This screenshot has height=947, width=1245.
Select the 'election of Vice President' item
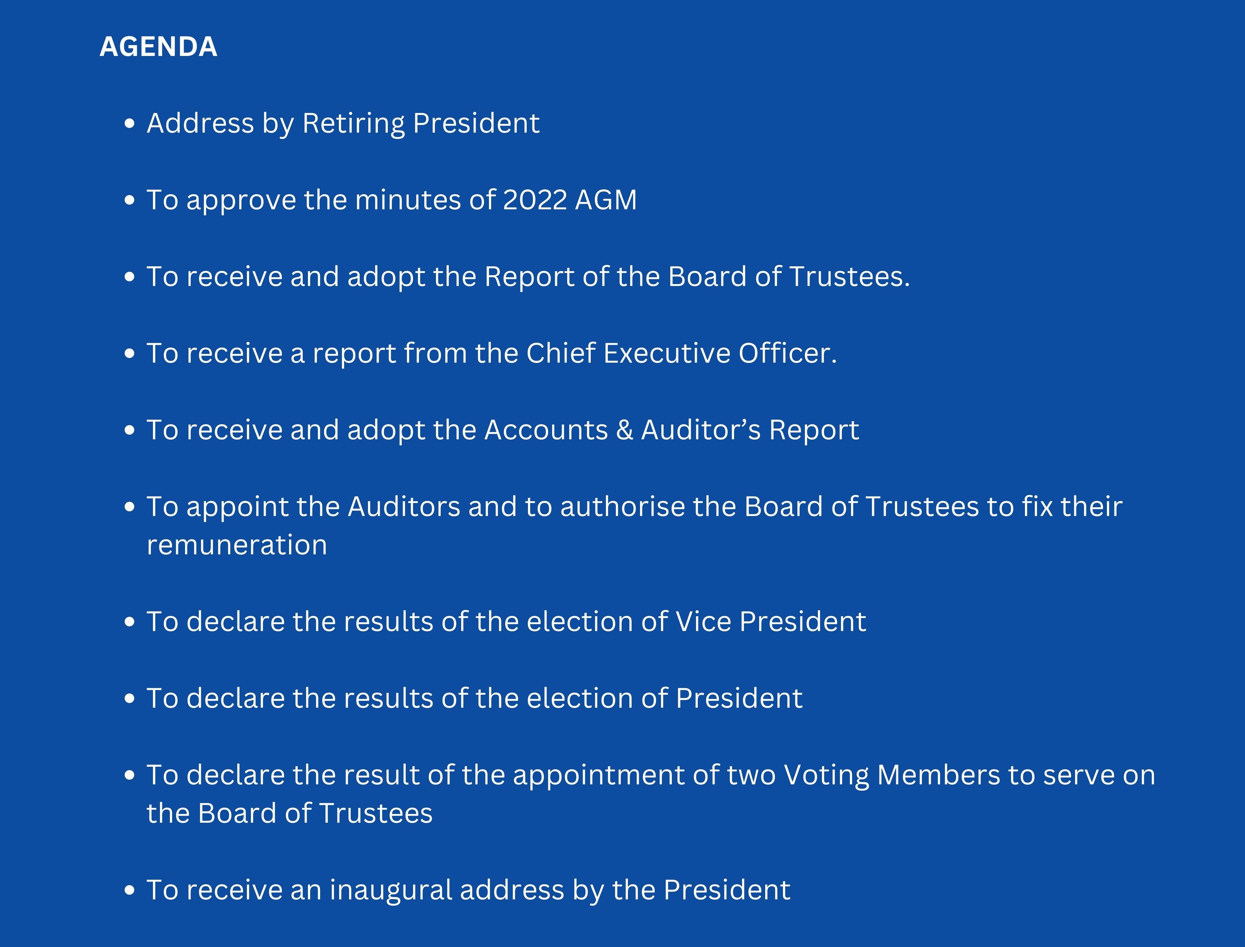pyautogui.click(x=507, y=622)
